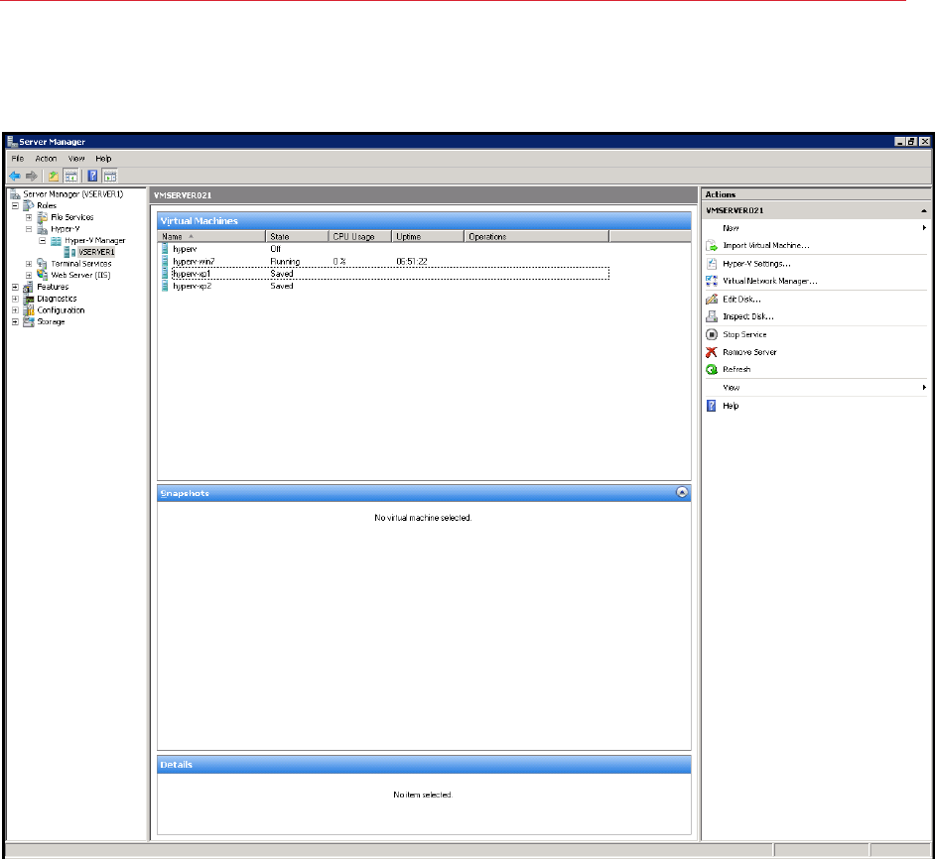Toggle the action pane toolbar icon
Screen dimensions: 935x859
(x=110, y=176)
